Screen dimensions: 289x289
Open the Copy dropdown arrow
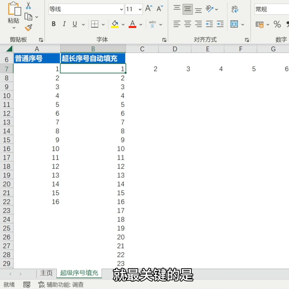pyautogui.click(x=37, y=17)
